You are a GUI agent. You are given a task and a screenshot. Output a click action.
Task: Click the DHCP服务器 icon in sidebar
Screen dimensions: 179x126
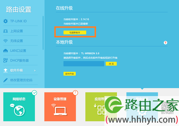pyautogui.click(x=5, y=60)
